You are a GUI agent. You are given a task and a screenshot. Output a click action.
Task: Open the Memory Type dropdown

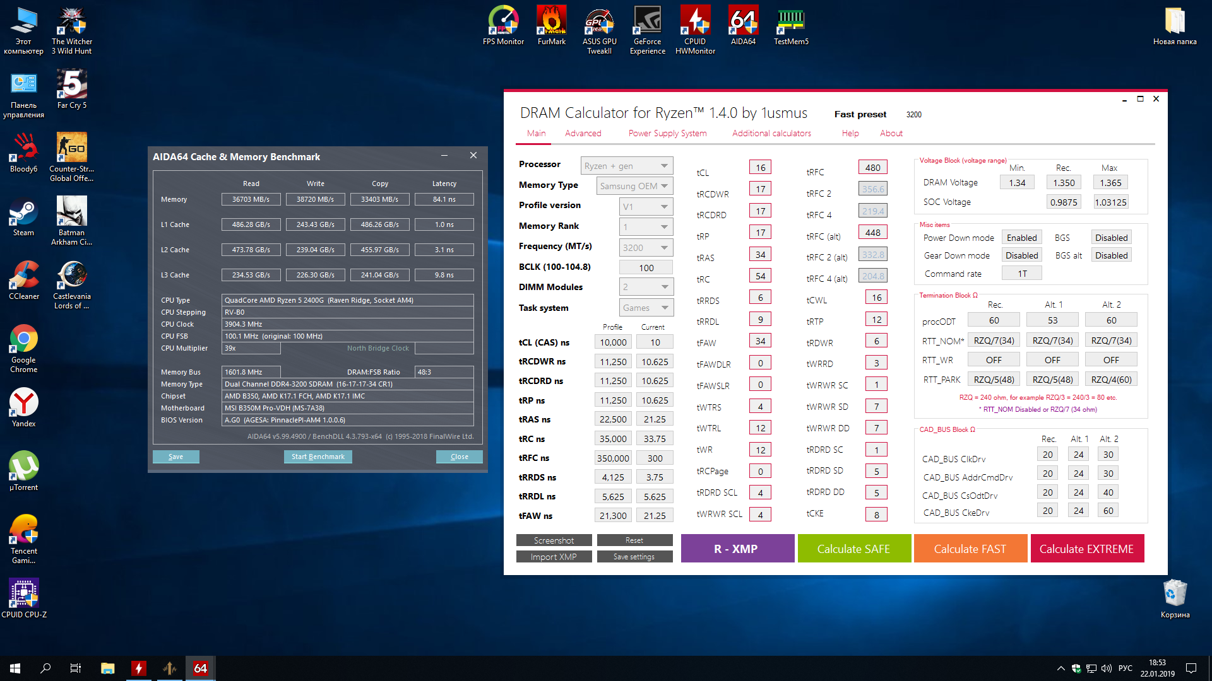coord(634,186)
